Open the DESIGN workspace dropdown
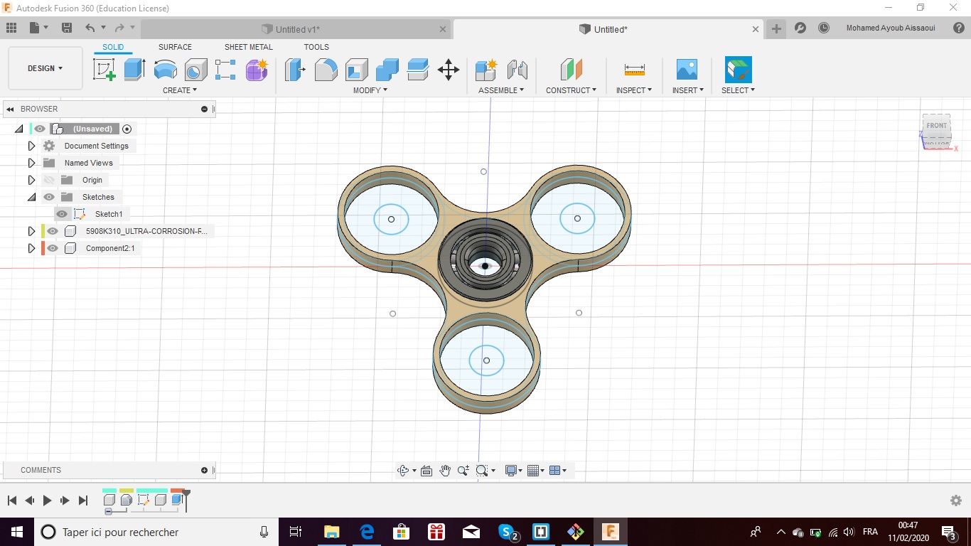The height and width of the screenshot is (546, 971). pos(45,68)
